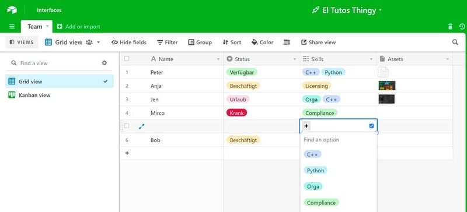Screen dimensions: 467x212
Task: Click the row drag handle dots
Action: [121, 126]
